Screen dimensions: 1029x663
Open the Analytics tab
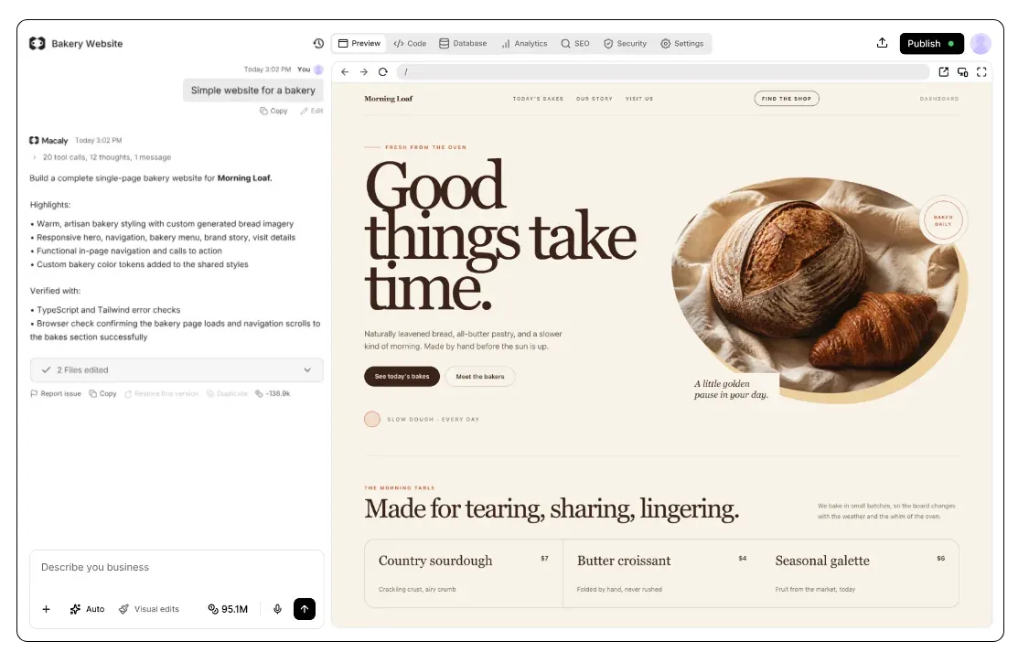pyautogui.click(x=524, y=43)
